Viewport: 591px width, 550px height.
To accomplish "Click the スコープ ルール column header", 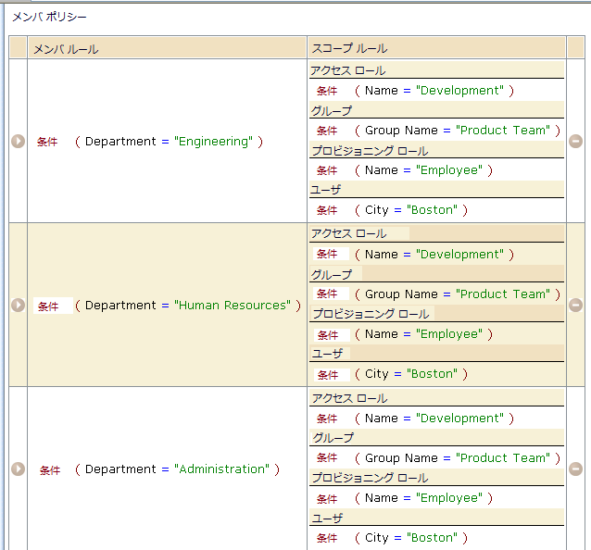I will click(349, 48).
